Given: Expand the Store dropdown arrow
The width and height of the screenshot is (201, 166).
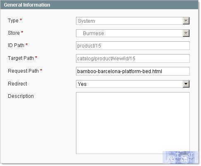Looking at the screenshot, I should click(x=186, y=33).
